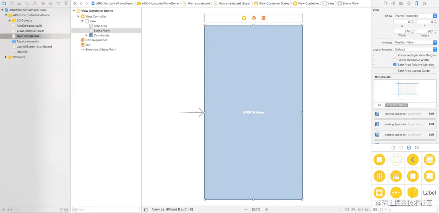Image resolution: width=439 pixels, height=213 pixels.
Task: Edit the Leading Space constraint
Action: [x=431, y=124]
